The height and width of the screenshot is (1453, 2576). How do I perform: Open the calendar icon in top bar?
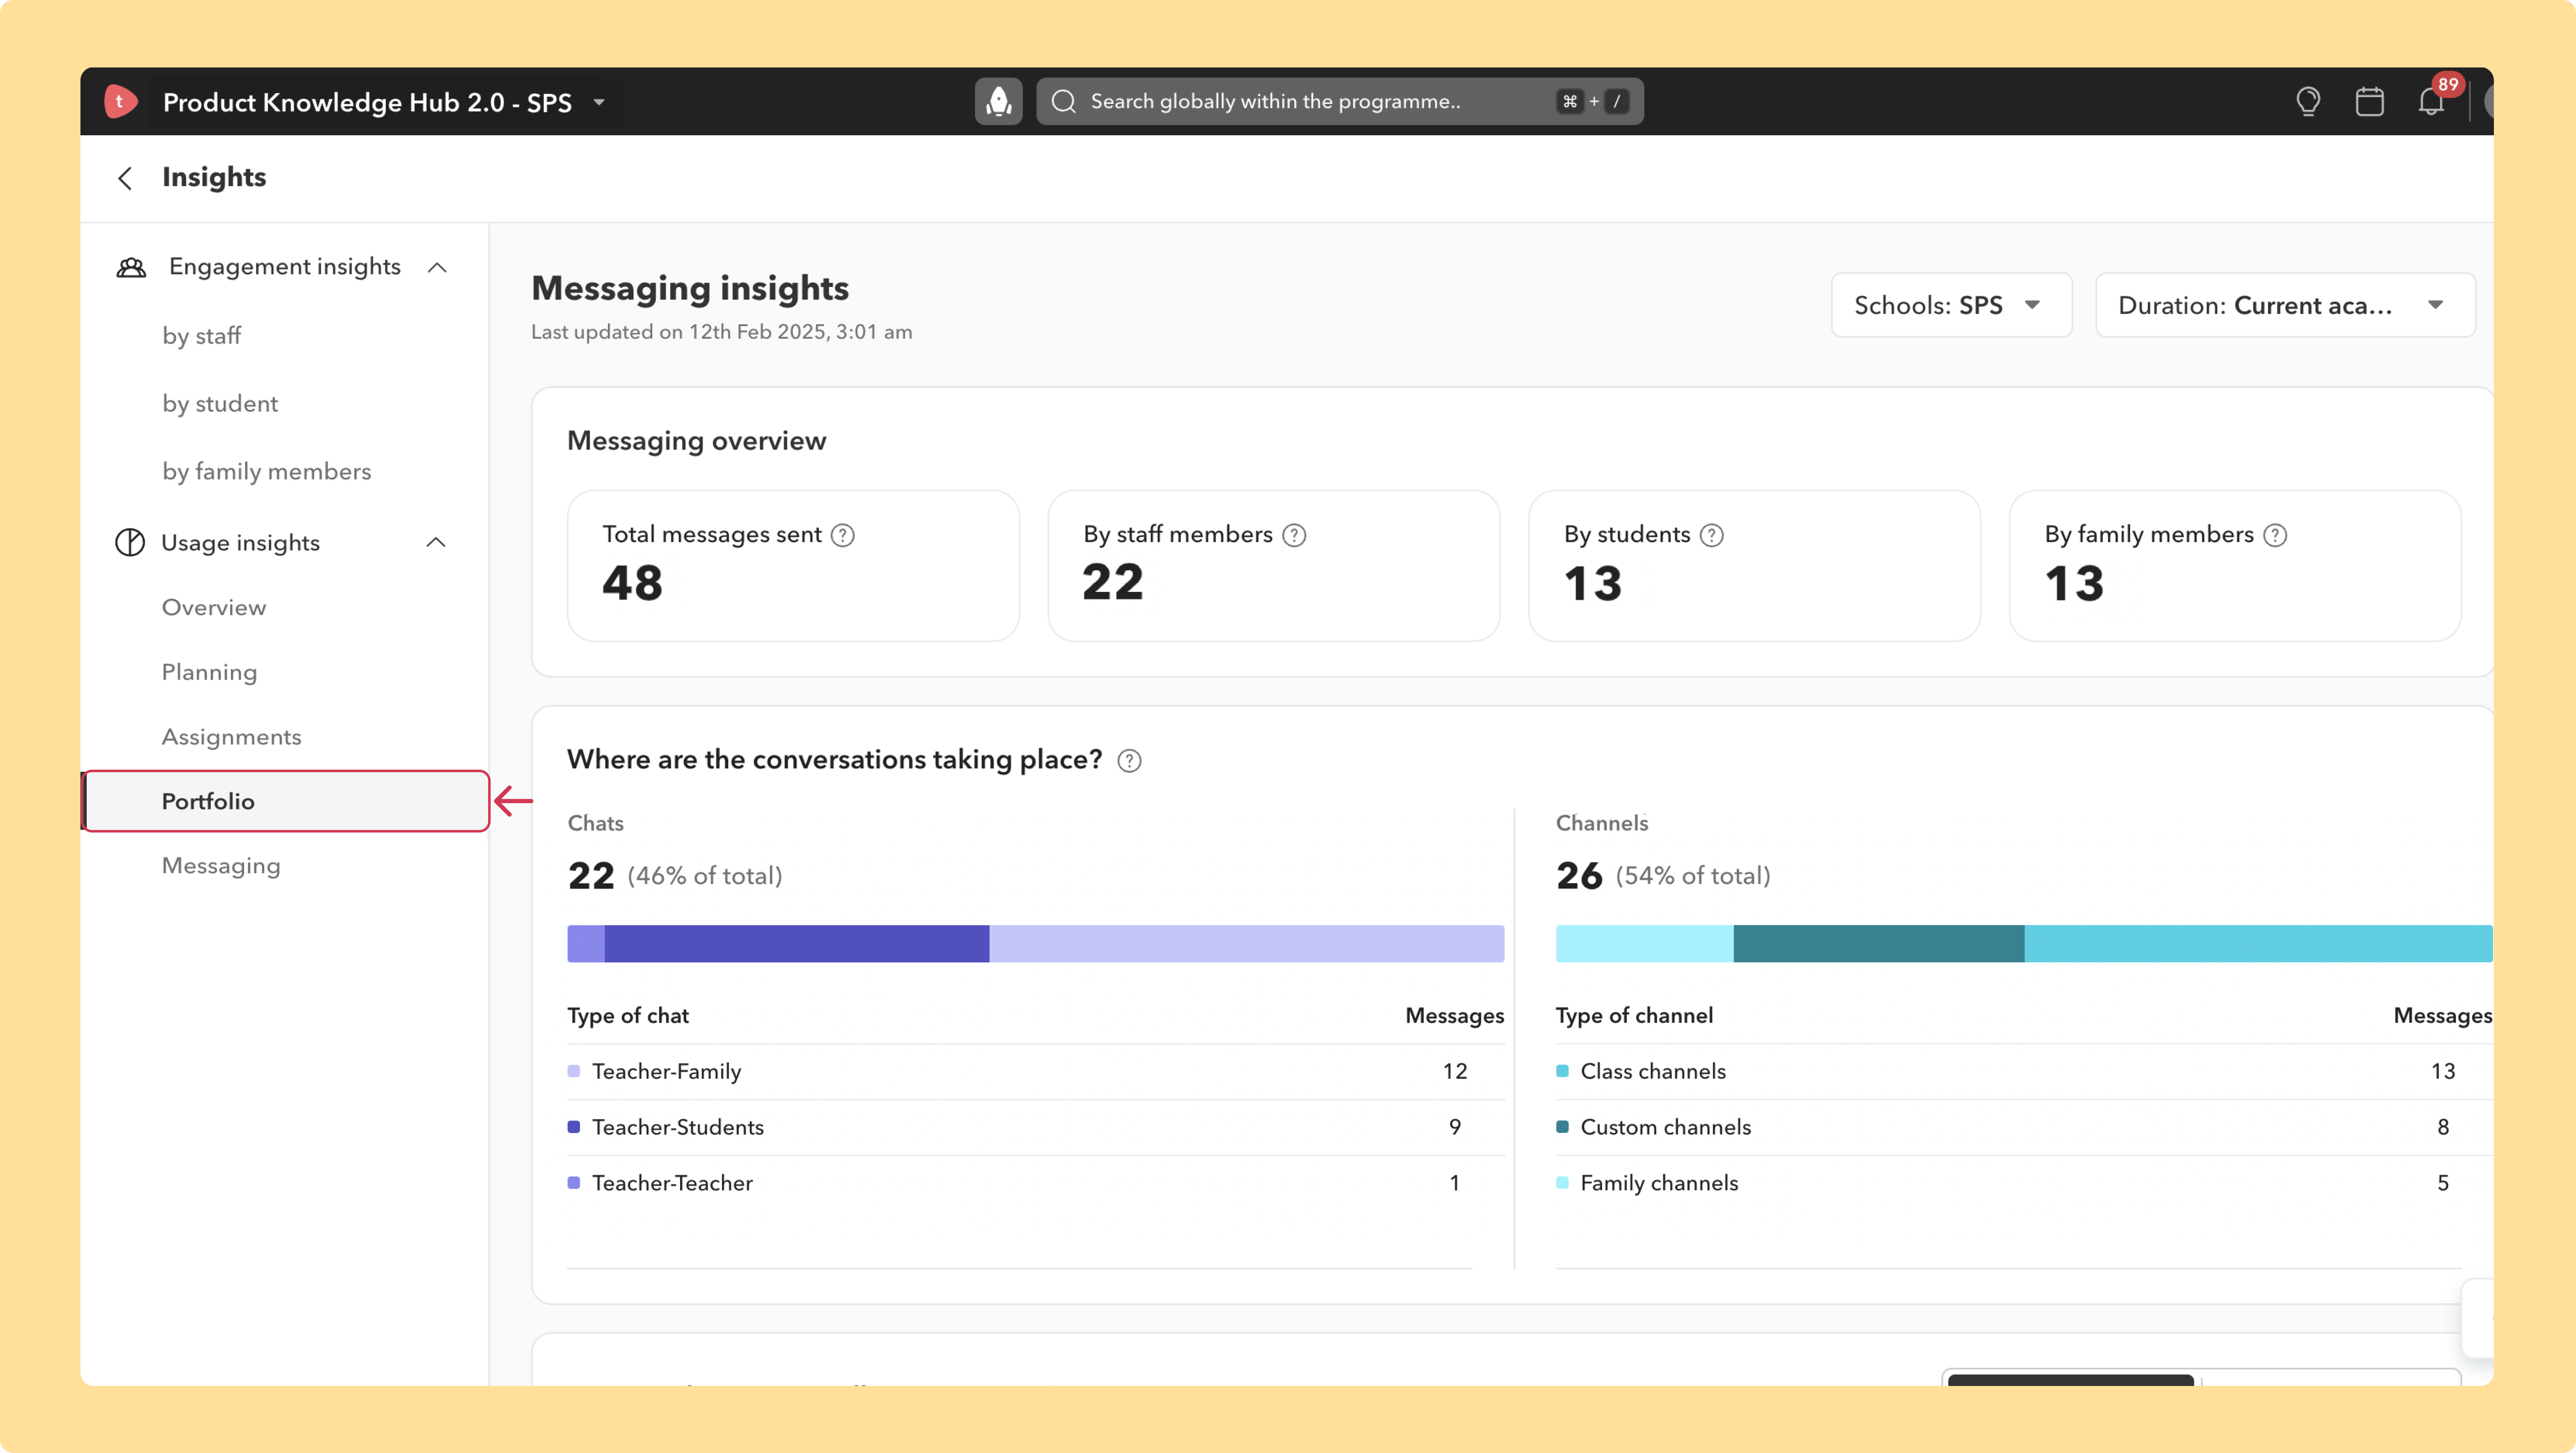(x=2370, y=101)
